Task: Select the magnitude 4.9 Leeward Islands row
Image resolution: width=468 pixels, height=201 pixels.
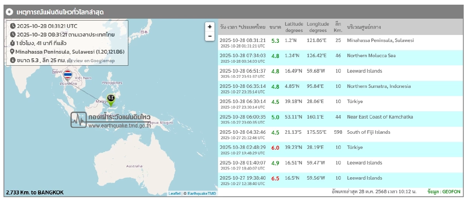Action: (x=339, y=165)
